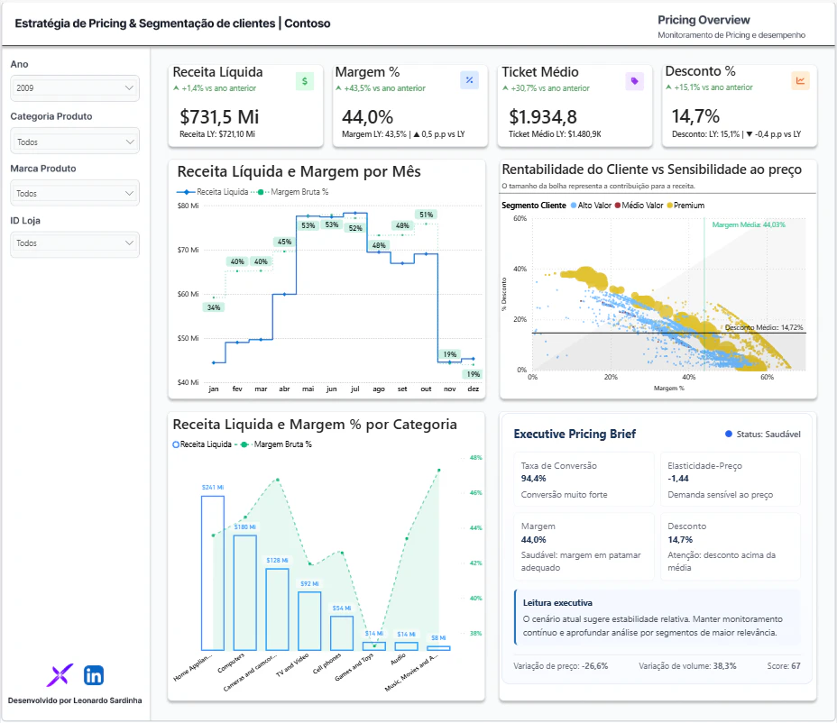
Task: Click Receita Liquida legend in category chart
Action: [x=202, y=444]
